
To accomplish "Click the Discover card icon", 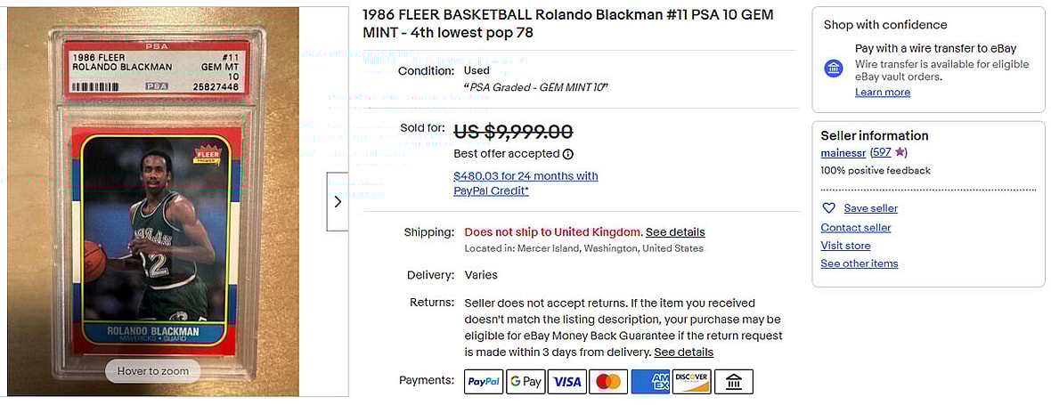I will 692,382.
